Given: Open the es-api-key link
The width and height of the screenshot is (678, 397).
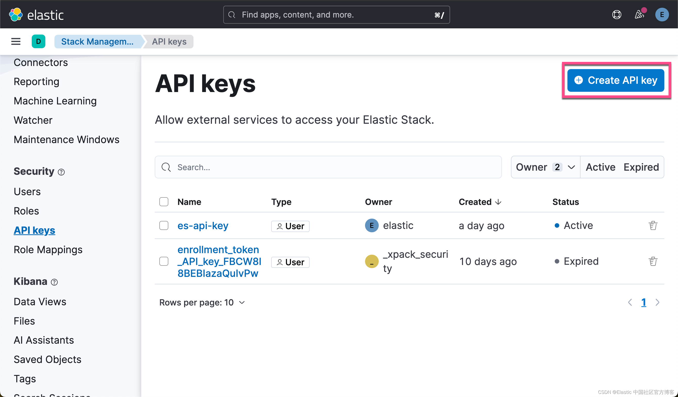Looking at the screenshot, I should tap(203, 225).
